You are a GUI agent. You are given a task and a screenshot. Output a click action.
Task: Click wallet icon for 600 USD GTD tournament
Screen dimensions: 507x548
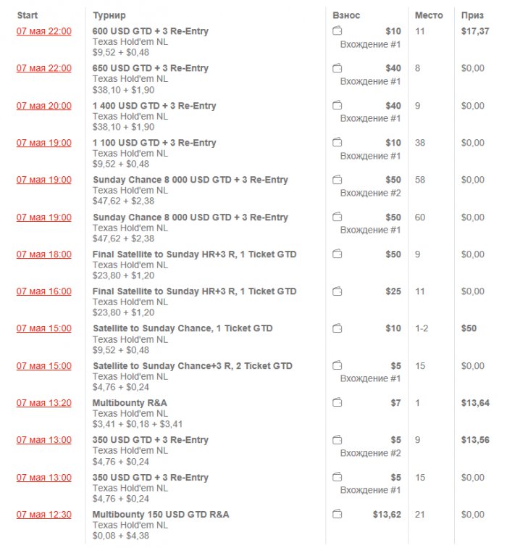337,31
